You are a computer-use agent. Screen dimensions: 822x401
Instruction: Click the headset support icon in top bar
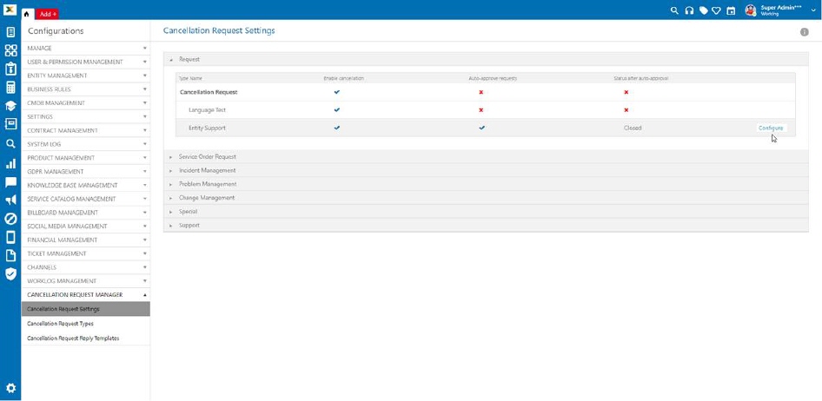(689, 10)
